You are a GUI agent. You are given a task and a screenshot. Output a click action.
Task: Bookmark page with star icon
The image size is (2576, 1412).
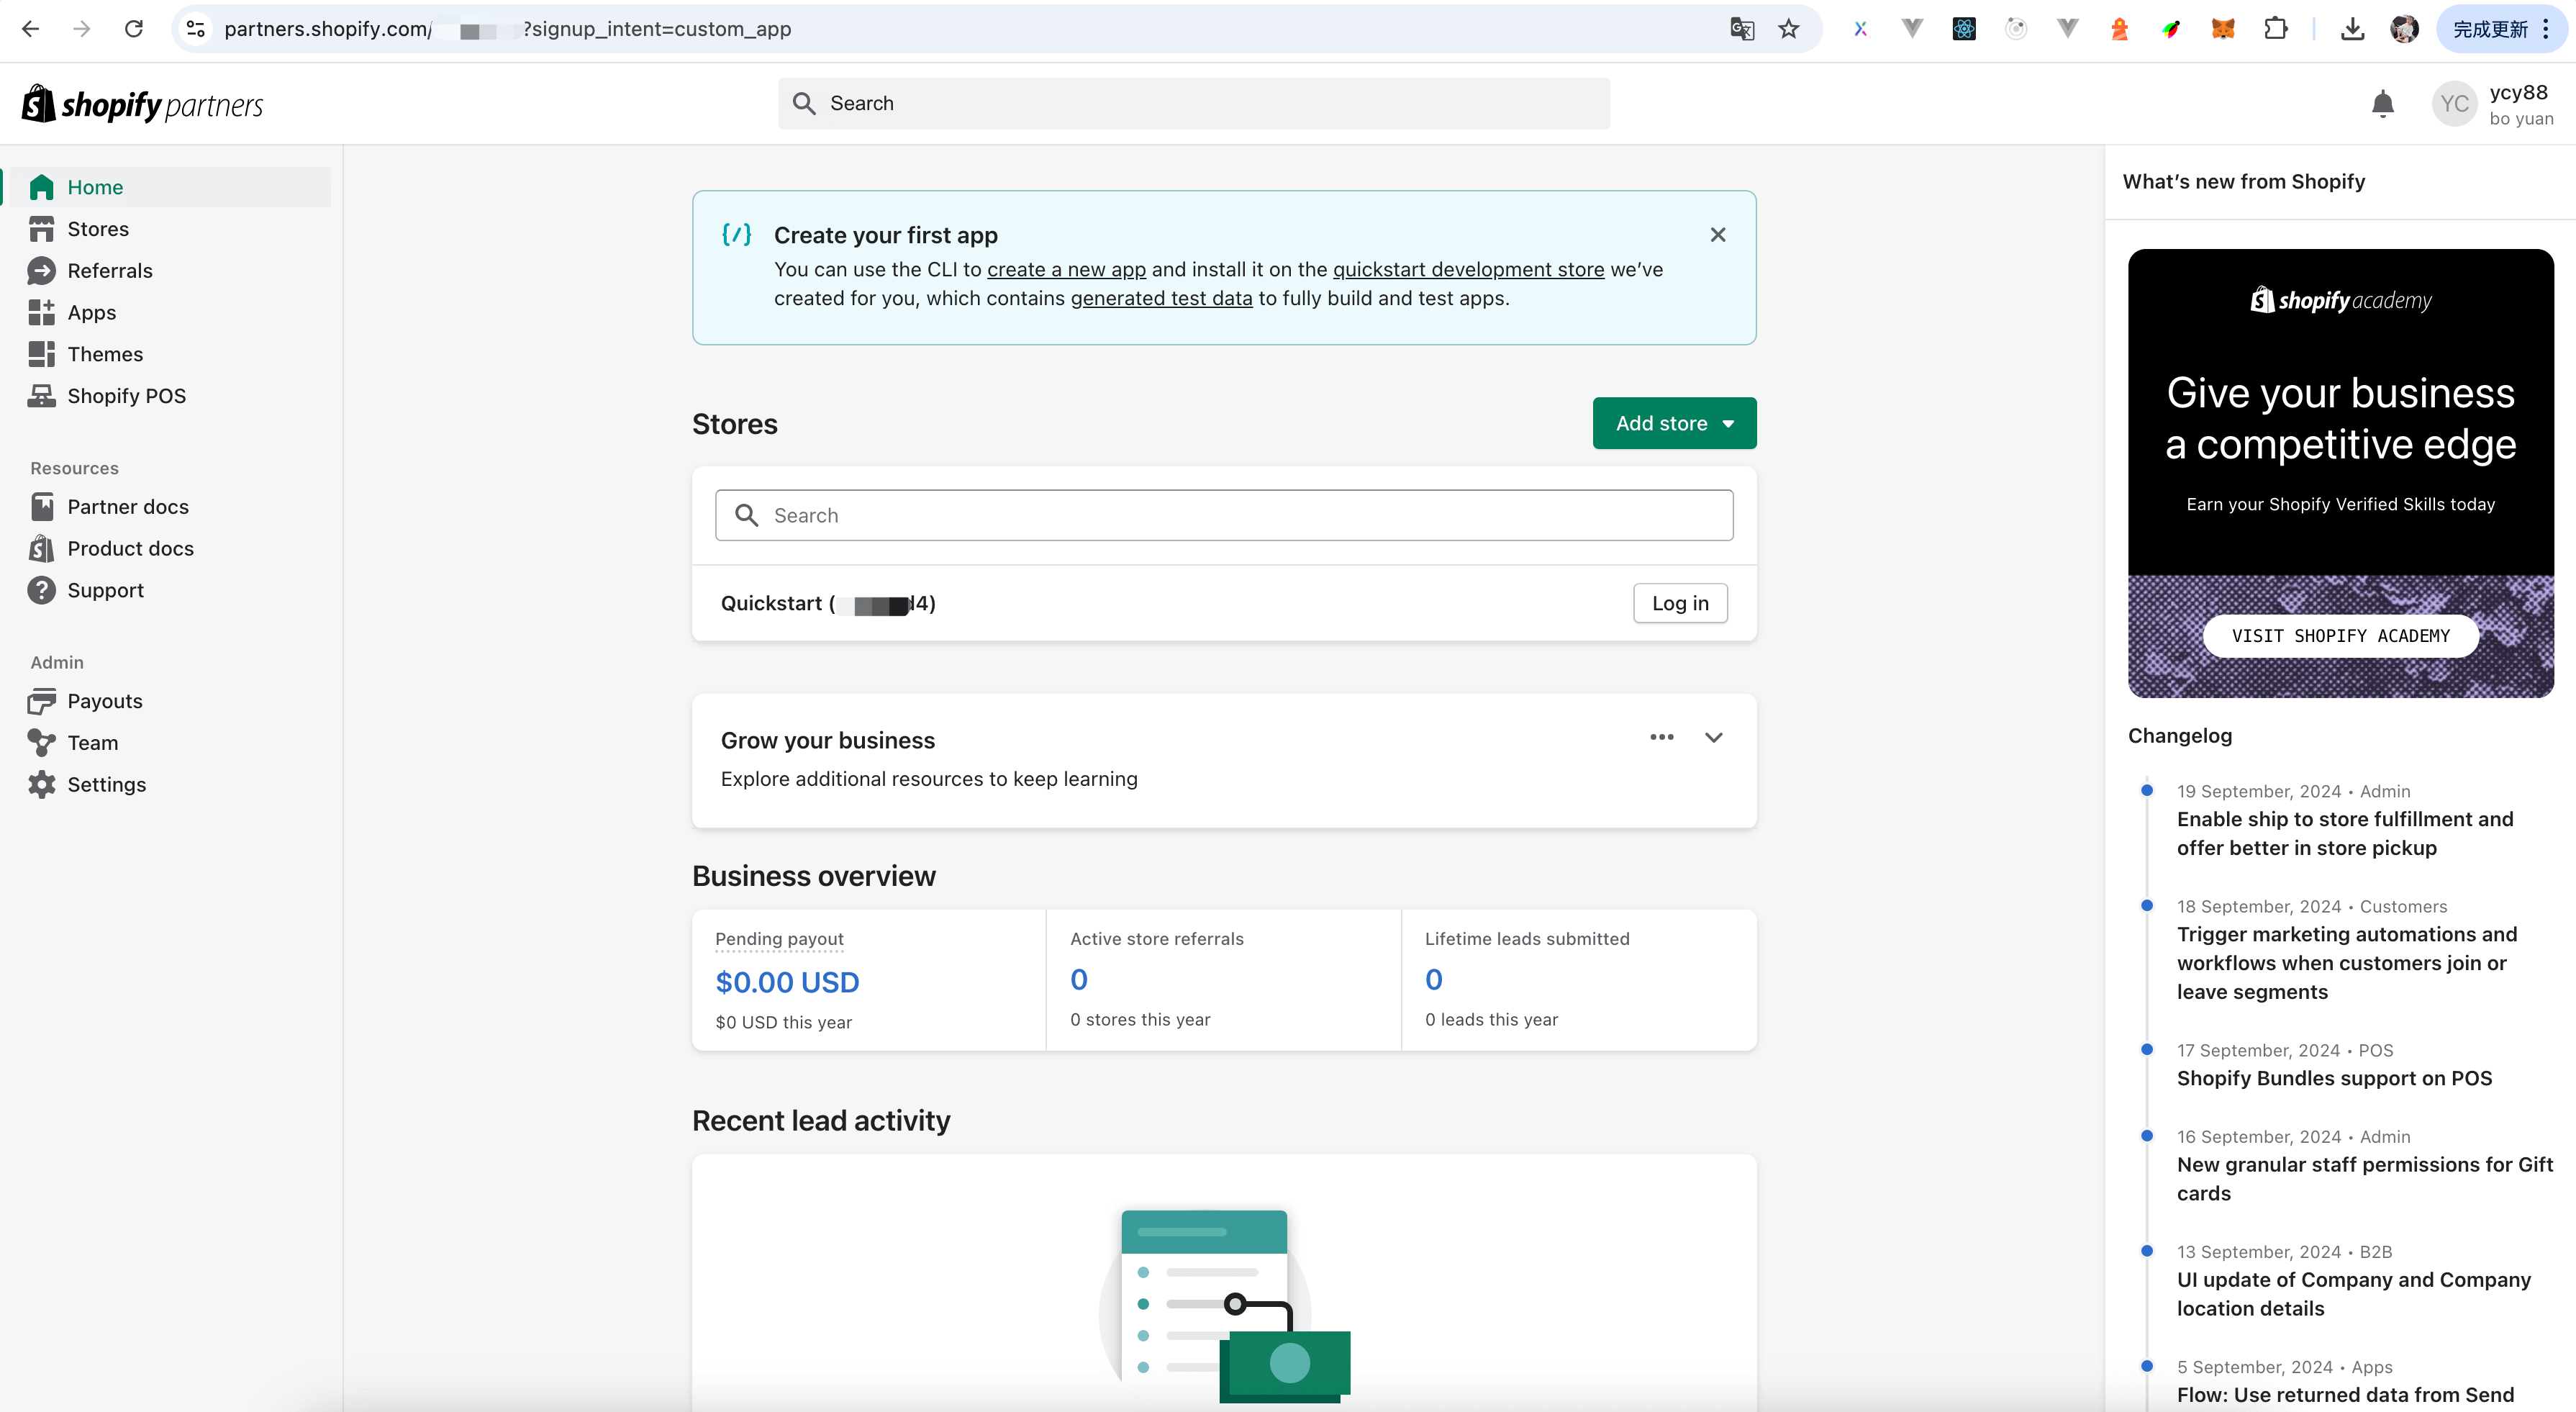1788,29
